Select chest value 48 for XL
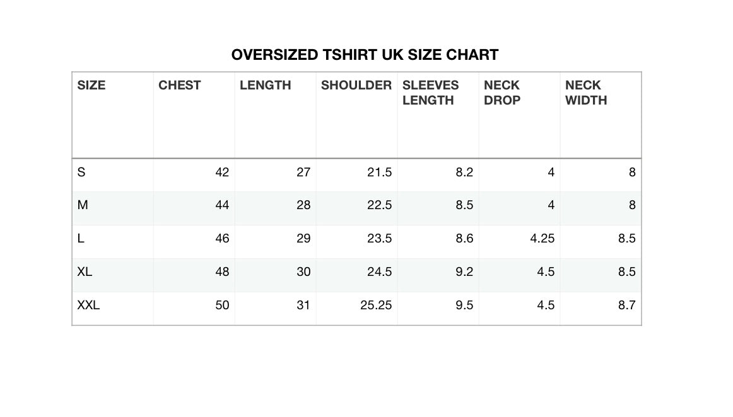733x417 pixels. (222, 272)
